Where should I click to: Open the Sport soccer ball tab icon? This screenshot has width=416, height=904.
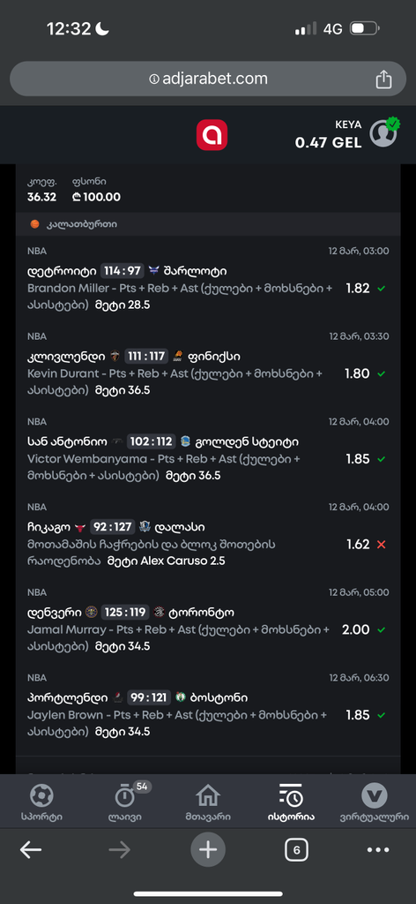coord(41,795)
